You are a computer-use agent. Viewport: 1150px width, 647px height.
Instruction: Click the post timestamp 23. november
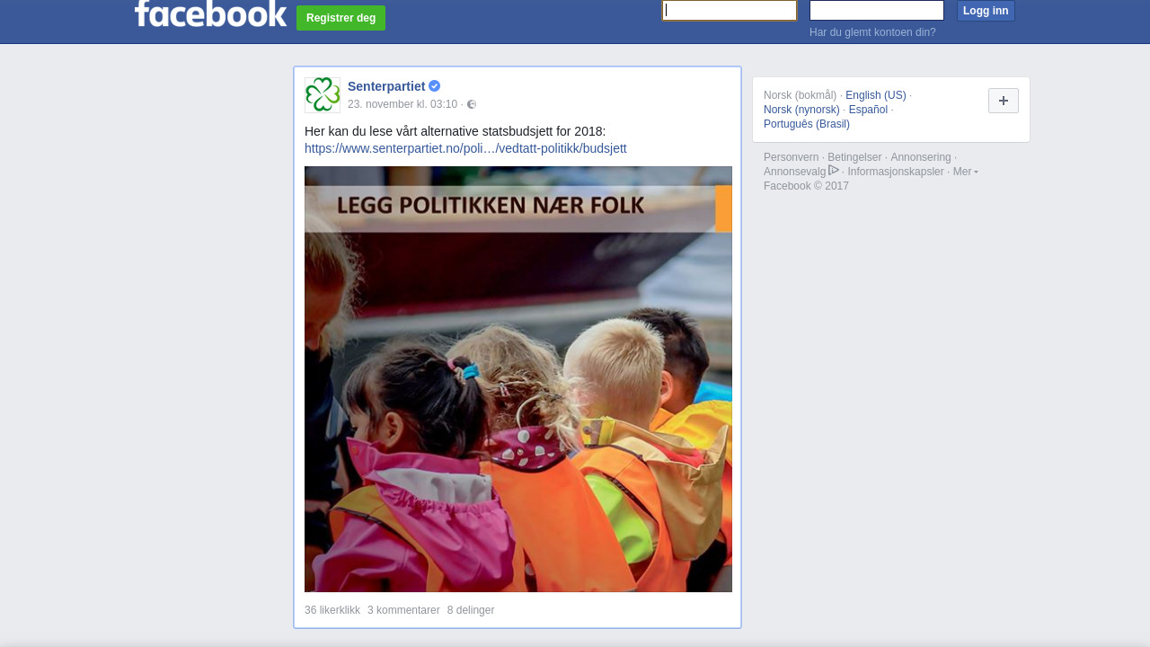pyautogui.click(x=402, y=104)
